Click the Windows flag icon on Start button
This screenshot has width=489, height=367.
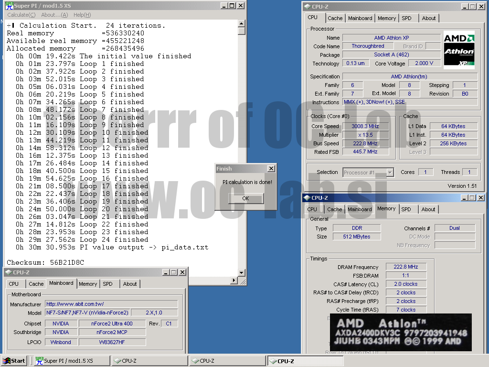(7, 361)
